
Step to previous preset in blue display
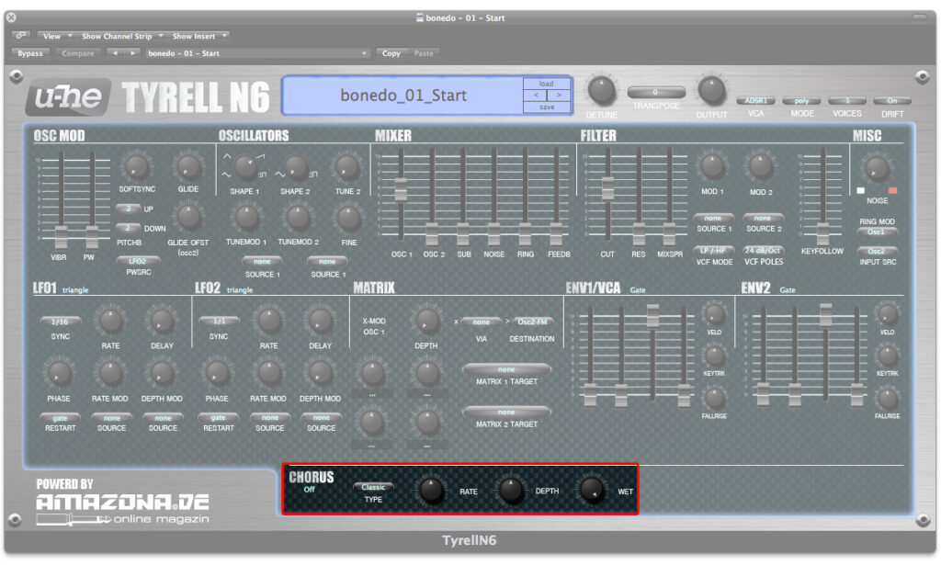tap(536, 96)
